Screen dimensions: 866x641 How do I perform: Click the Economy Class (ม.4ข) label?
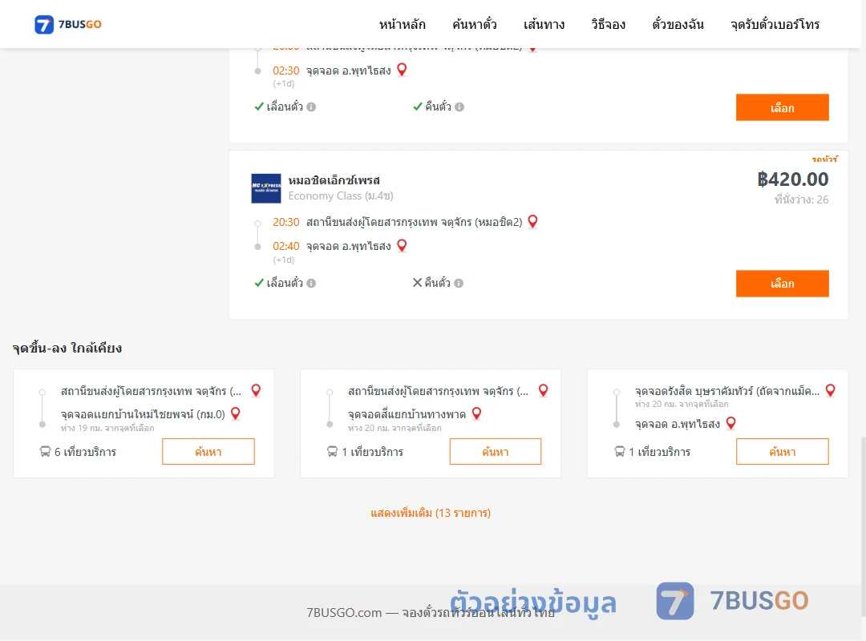(x=341, y=196)
